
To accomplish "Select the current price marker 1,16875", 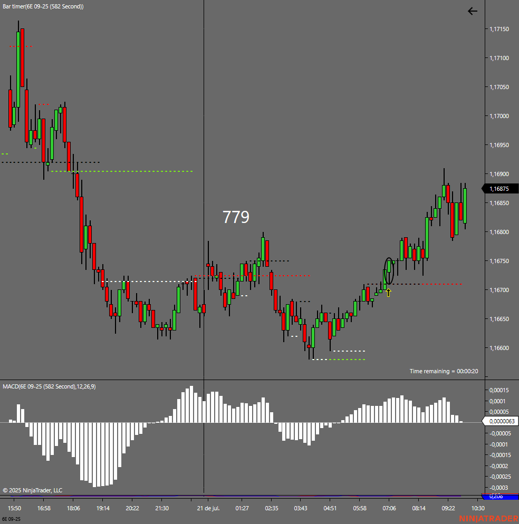I will [x=500, y=189].
